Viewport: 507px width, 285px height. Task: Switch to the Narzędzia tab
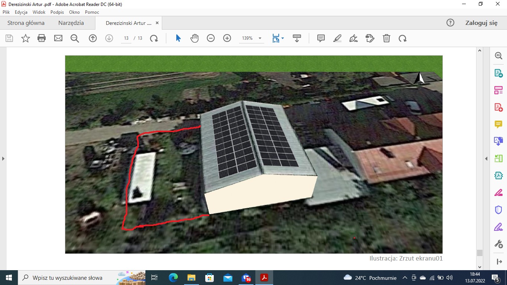tap(71, 23)
